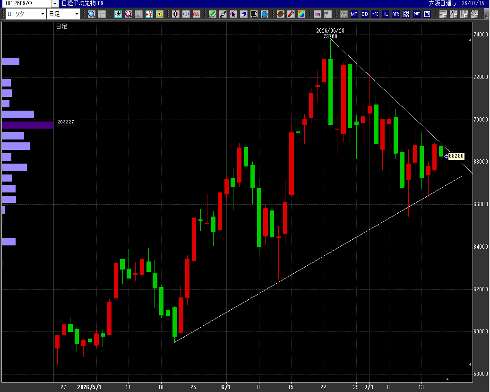This screenshot has height=392, width=490.
Task: Toggle the BB Bollinger Bands indicator
Action: tap(365, 14)
